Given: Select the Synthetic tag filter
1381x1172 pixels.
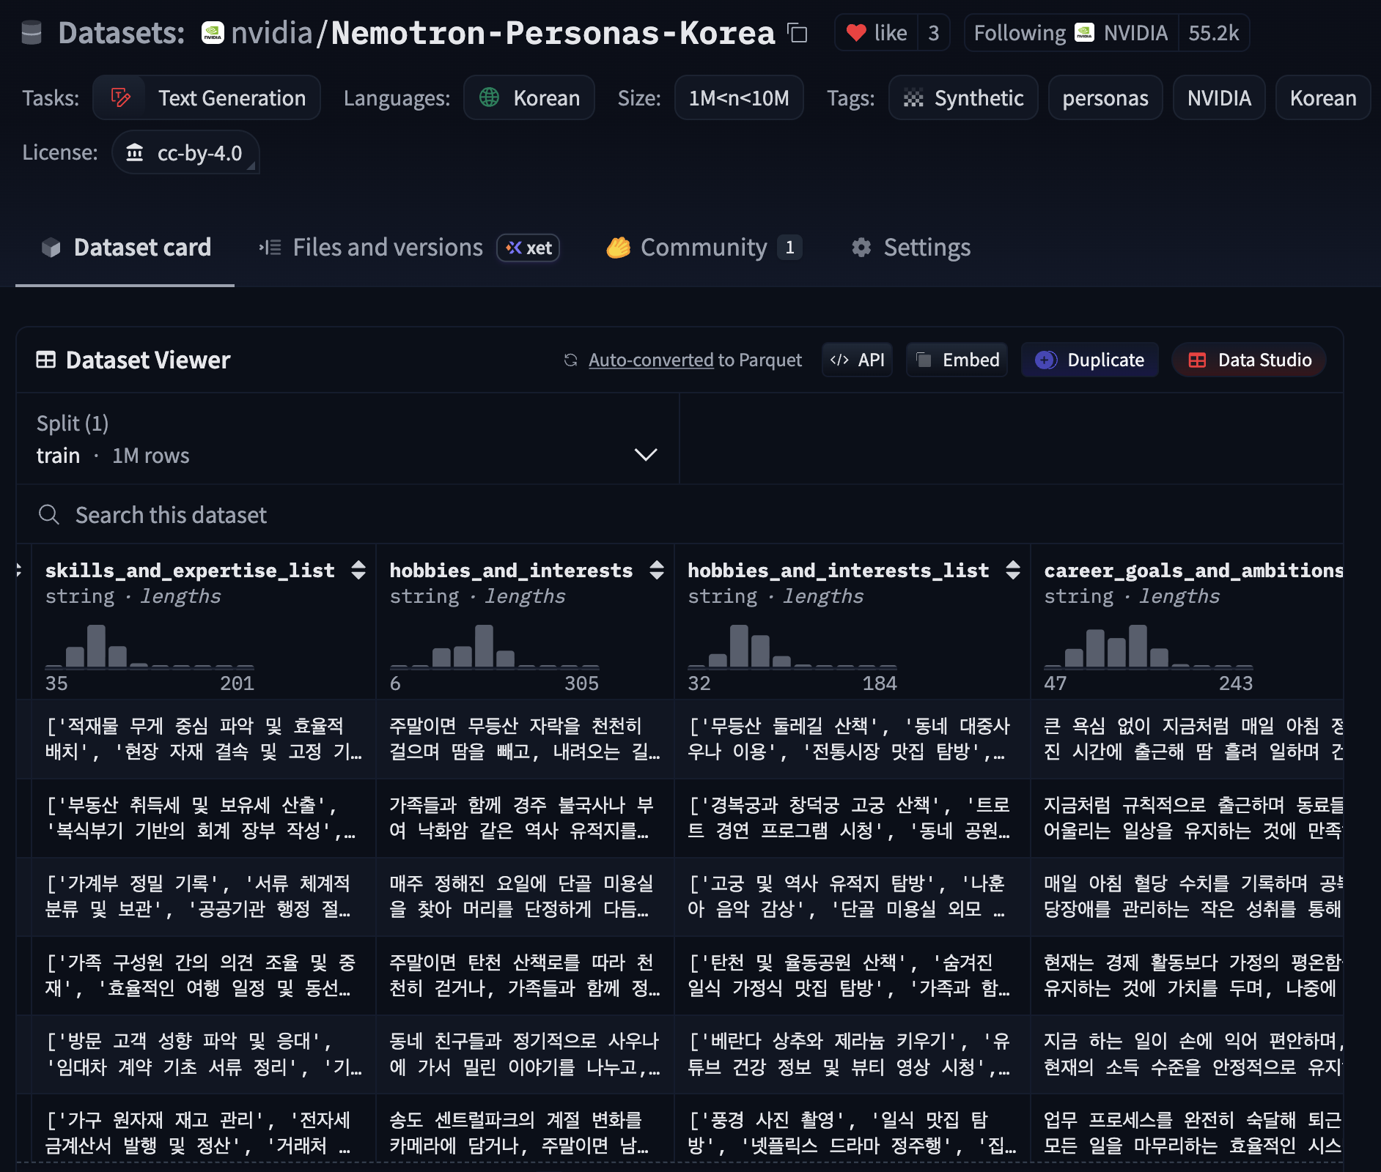Looking at the screenshot, I should coord(963,98).
